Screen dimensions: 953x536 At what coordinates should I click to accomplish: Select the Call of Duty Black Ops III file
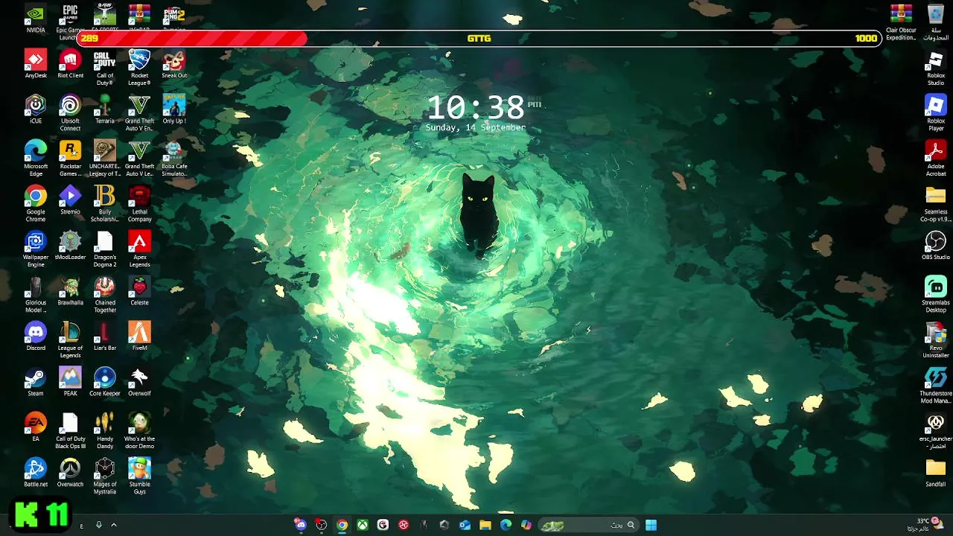[x=70, y=431]
